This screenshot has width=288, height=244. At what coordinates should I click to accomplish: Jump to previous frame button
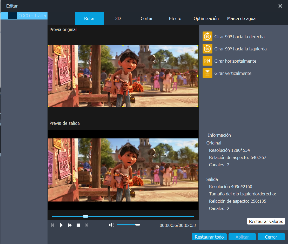tap(53, 225)
